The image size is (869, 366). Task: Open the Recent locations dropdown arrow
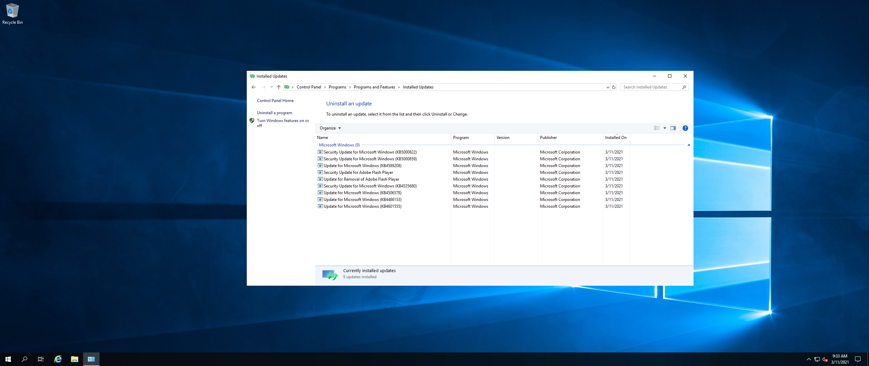272,87
